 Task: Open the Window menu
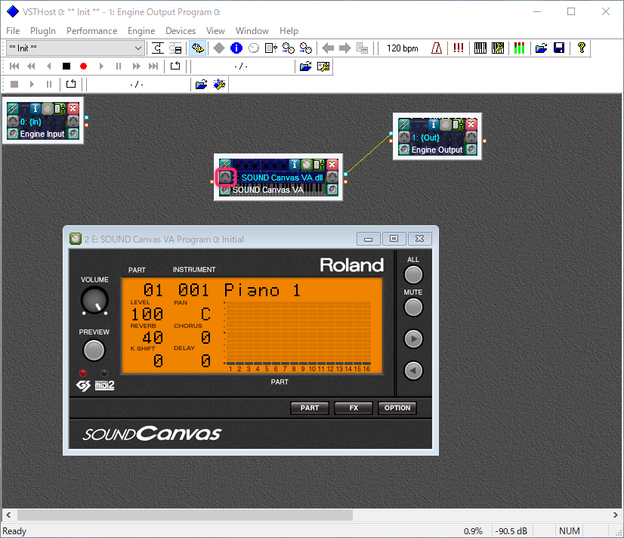pyautogui.click(x=252, y=31)
